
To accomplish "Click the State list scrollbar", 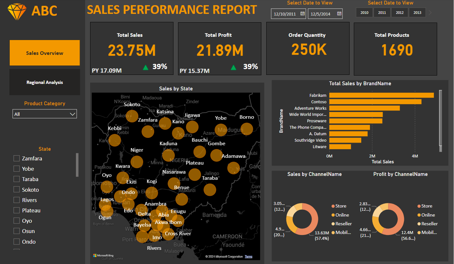I will click(77, 165).
